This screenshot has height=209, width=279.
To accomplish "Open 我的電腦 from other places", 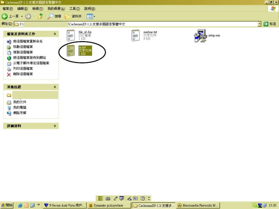I will tap(20, 107).
